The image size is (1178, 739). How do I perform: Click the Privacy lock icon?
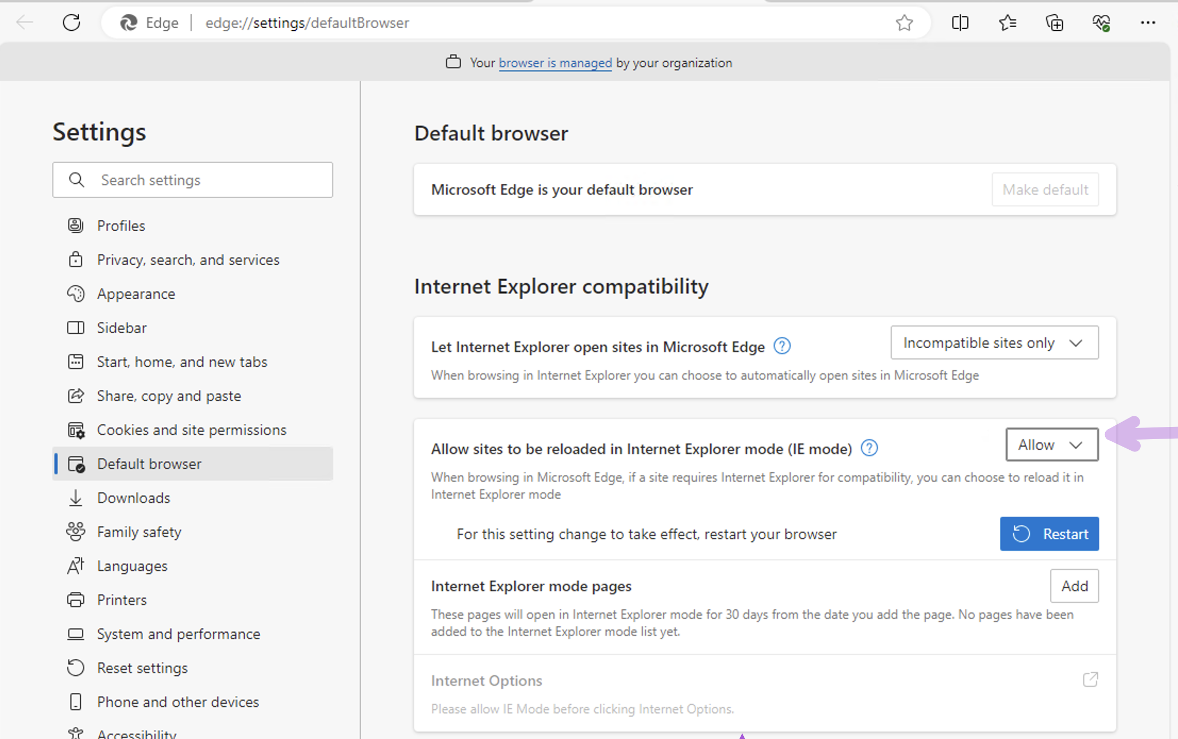click(x=76, y=259)
